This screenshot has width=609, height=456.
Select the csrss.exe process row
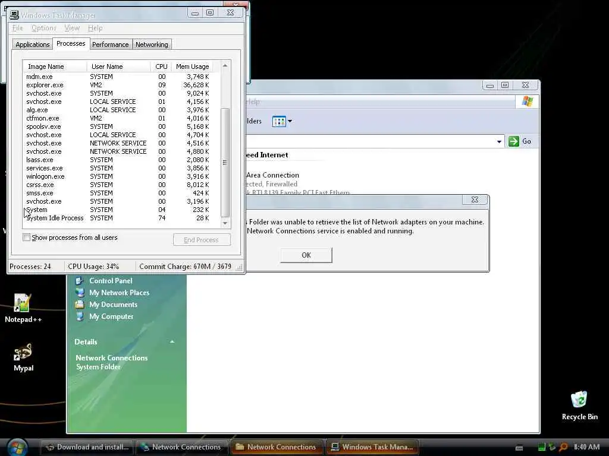(x=118, y=185)
